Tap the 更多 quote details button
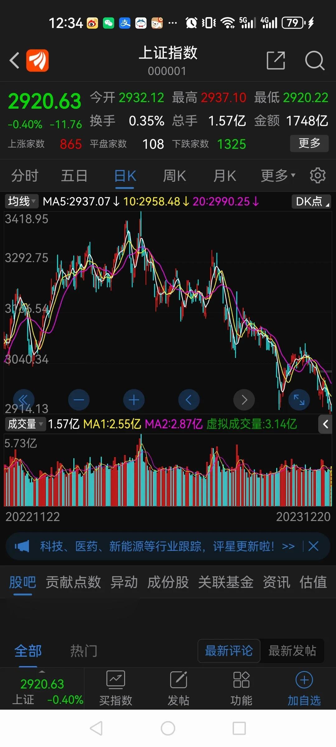 pos(309,143)
